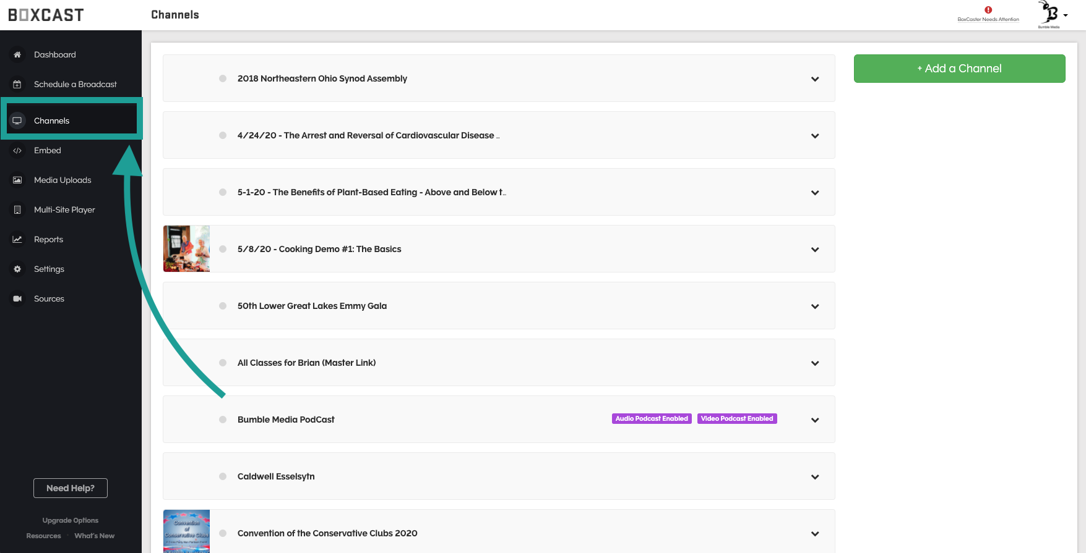The height and width of the screenshot is (553, 1086).
Task: Click the Multi-Site Player icon
Action: (x=17, y=210)
